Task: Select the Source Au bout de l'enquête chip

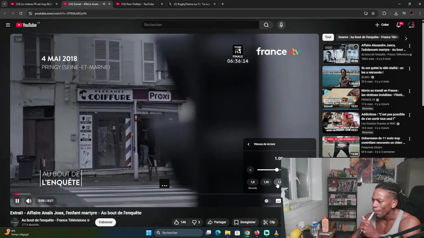Action: 368,37
